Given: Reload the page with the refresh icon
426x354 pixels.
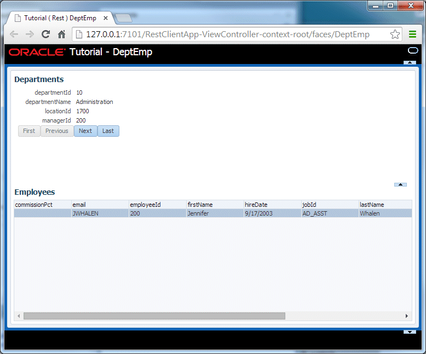Looking at the screenshot, I should click(x=45, y=34).
